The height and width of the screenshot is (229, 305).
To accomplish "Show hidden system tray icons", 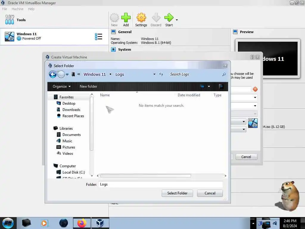I will coord(253,223).
